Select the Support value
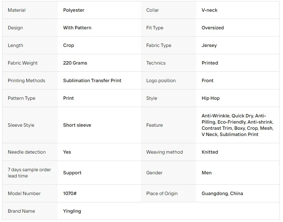Screen dimensions: 283x222 (72, 173)
